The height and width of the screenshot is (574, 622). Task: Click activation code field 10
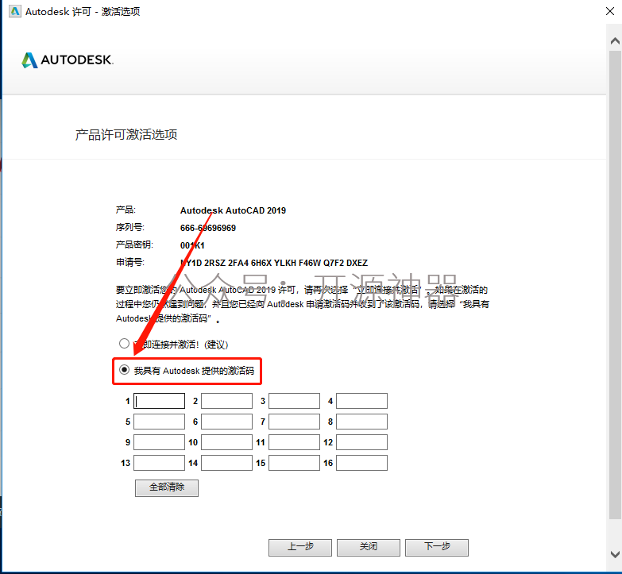(226, 442)
